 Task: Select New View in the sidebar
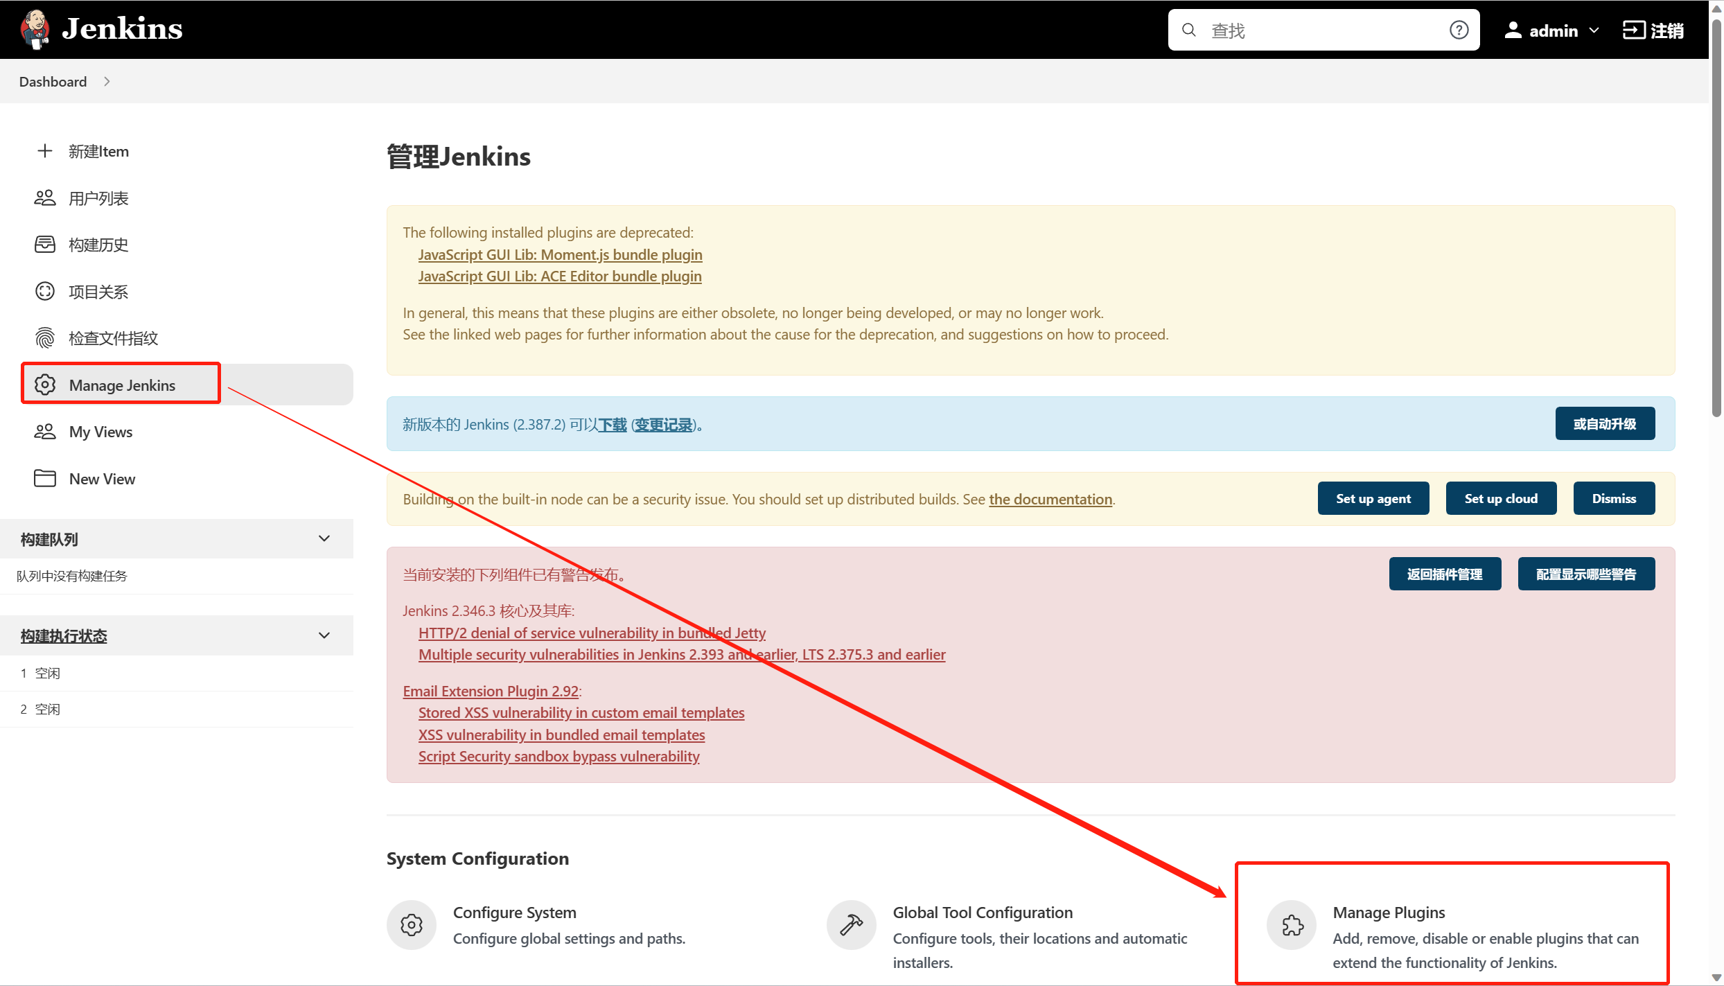tap(102, 479)
